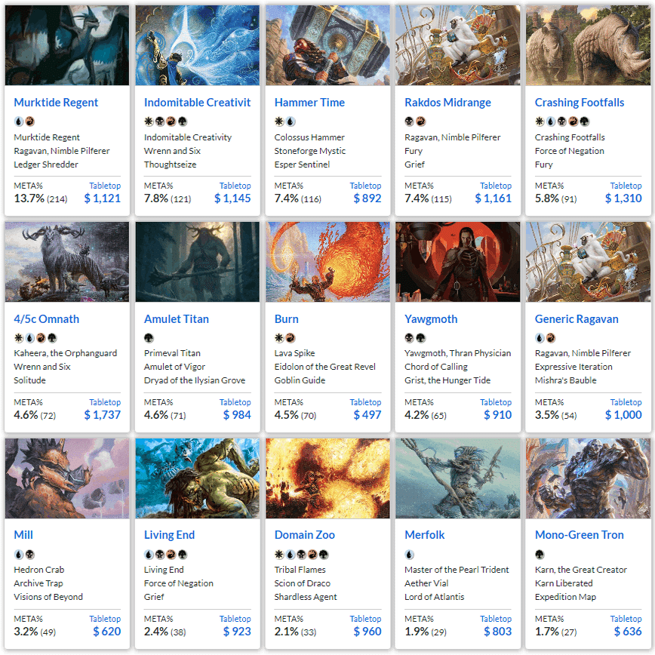Image resolution: width=655 pixels, height=655 pixels.
Task: Click the white mana icon under Hammer Time
Action: tap(279, 121)
